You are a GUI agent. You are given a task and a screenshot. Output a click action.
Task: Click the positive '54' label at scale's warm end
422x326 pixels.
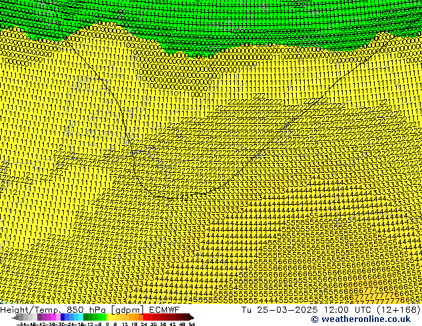click(x=192, y=325)
